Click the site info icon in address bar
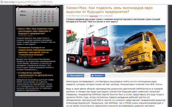 [x=2, y=2]
